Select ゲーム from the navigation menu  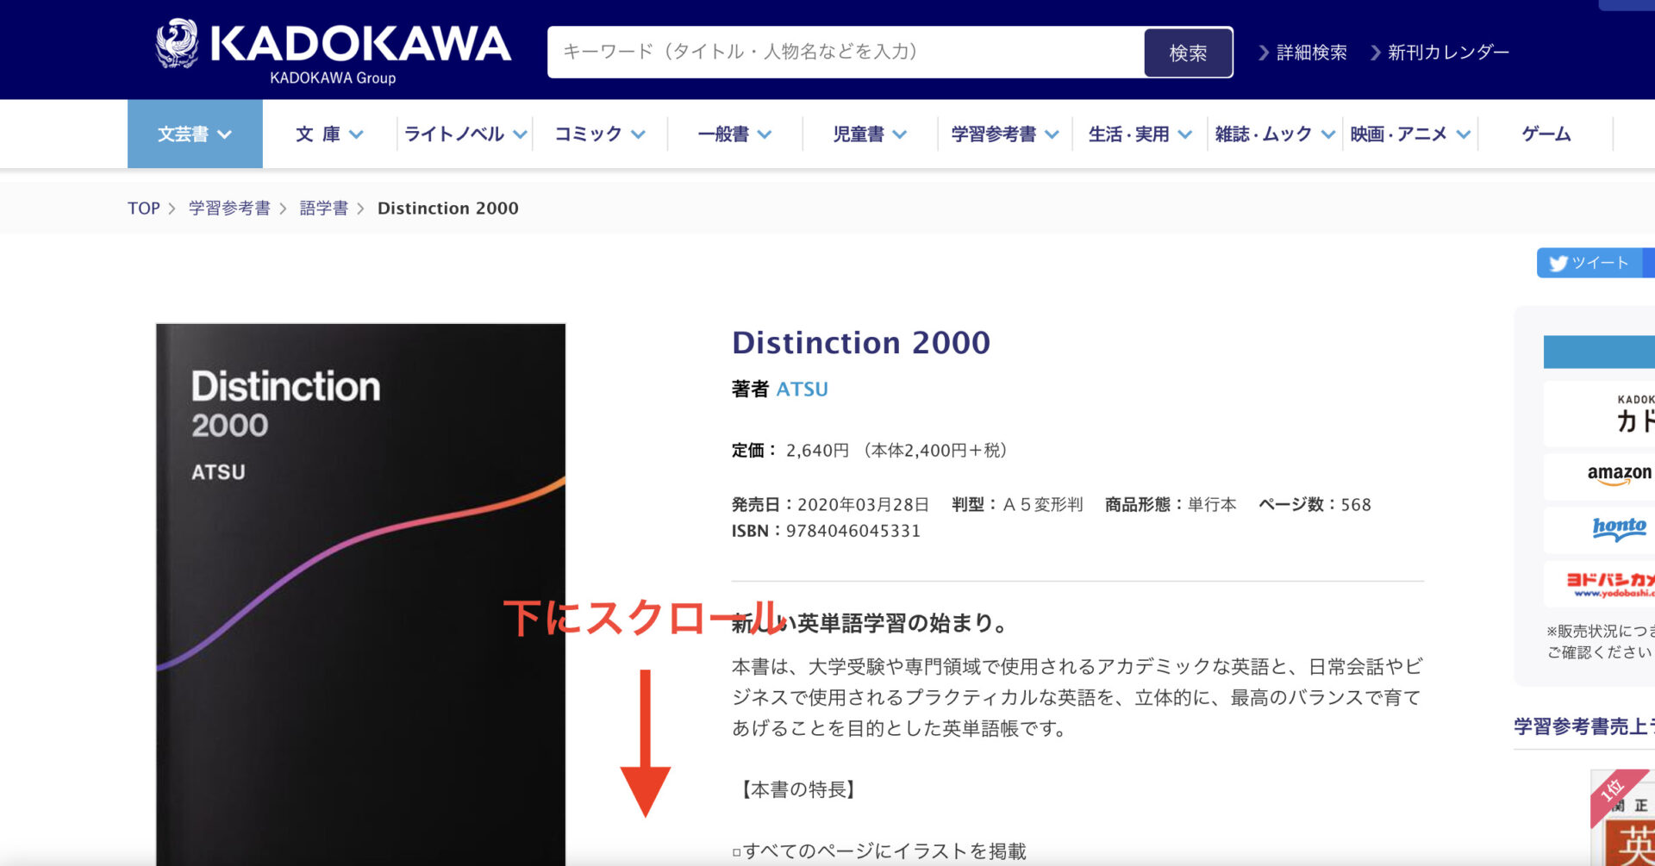1546,134
